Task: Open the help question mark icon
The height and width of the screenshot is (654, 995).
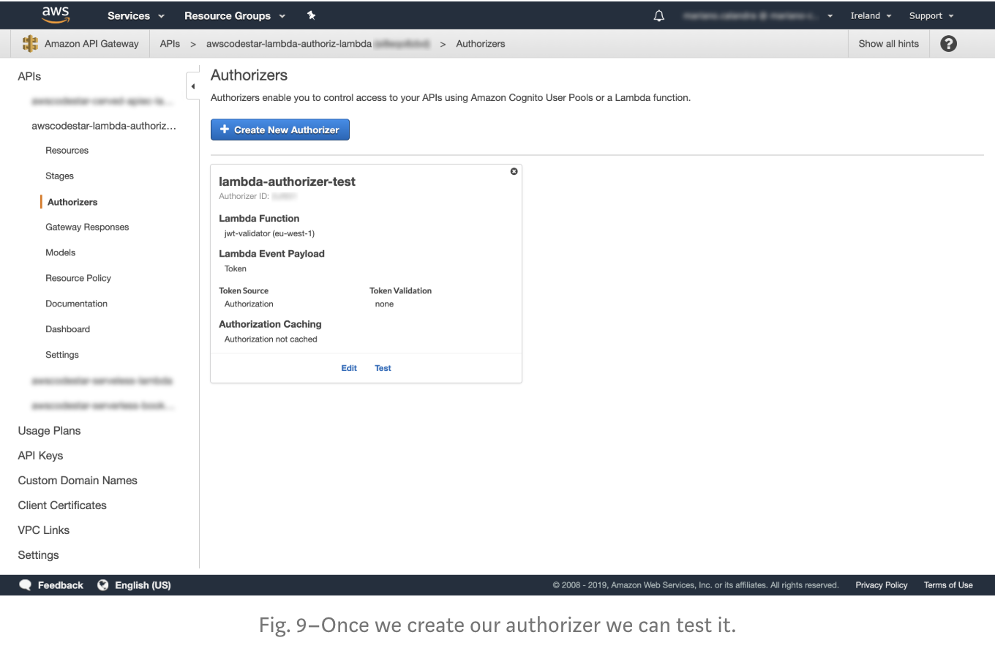Action: pyautogui.click(x=948, y=44)
